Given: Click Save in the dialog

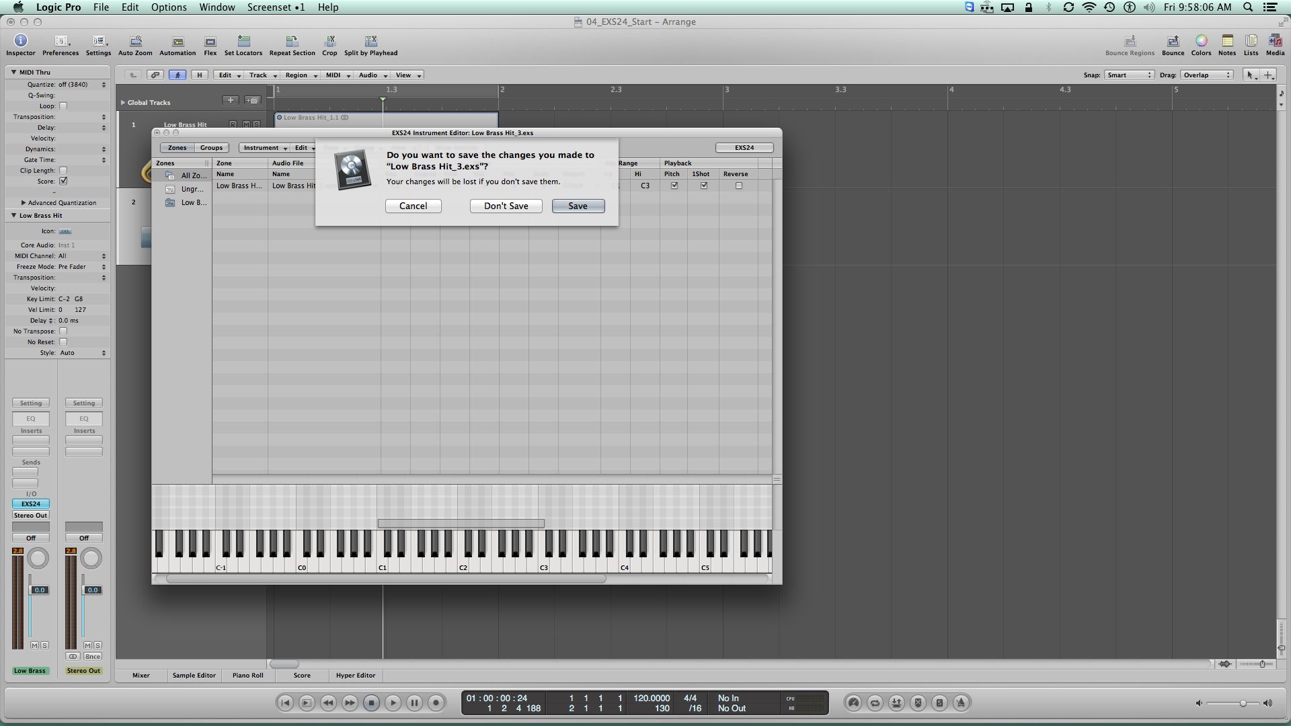Looking at the screenshot, I should coord(578,206).
